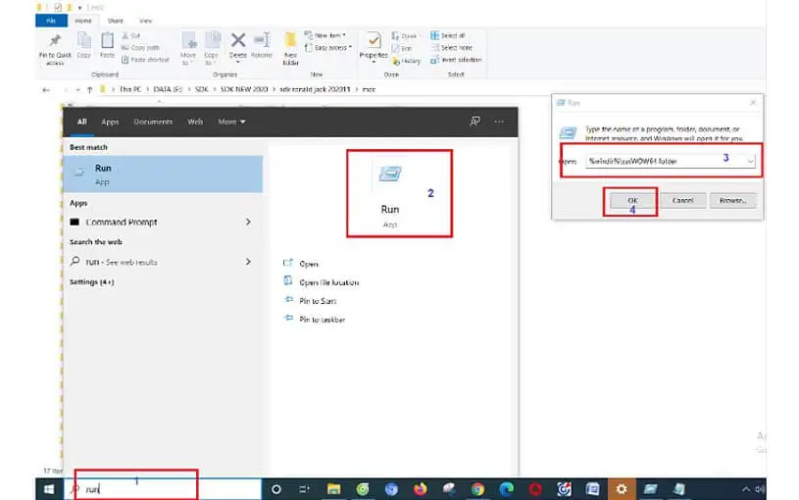Viewport: 799px width, 500px height.
Task: Select the All search filter tab
Action: [x=82, y=122]
